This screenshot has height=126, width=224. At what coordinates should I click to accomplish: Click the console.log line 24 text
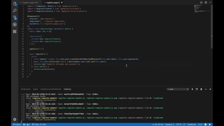pyautogui.click(x=57, y=64)
